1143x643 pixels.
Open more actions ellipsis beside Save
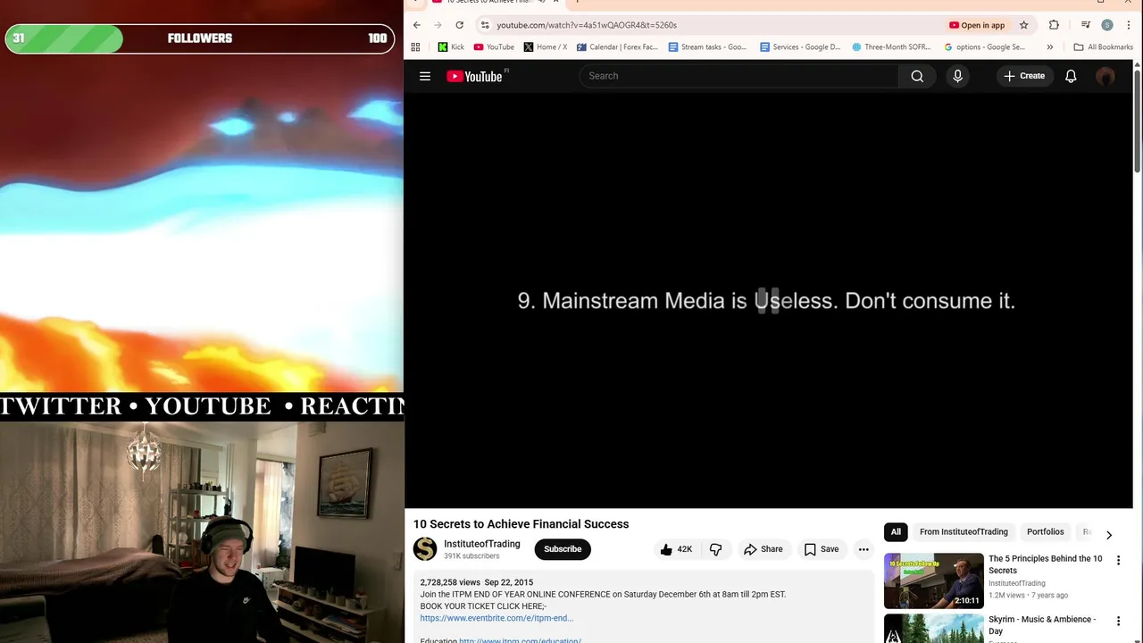[x=864, y=549]
